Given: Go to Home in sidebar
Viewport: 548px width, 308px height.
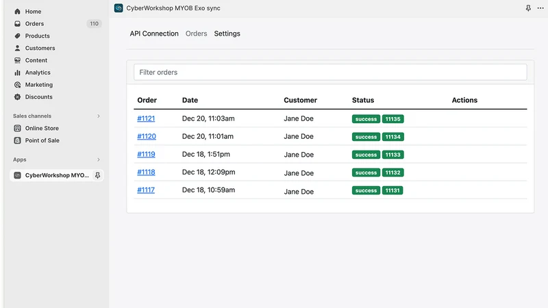Looking at the screenshot, I should coord(33,12).
